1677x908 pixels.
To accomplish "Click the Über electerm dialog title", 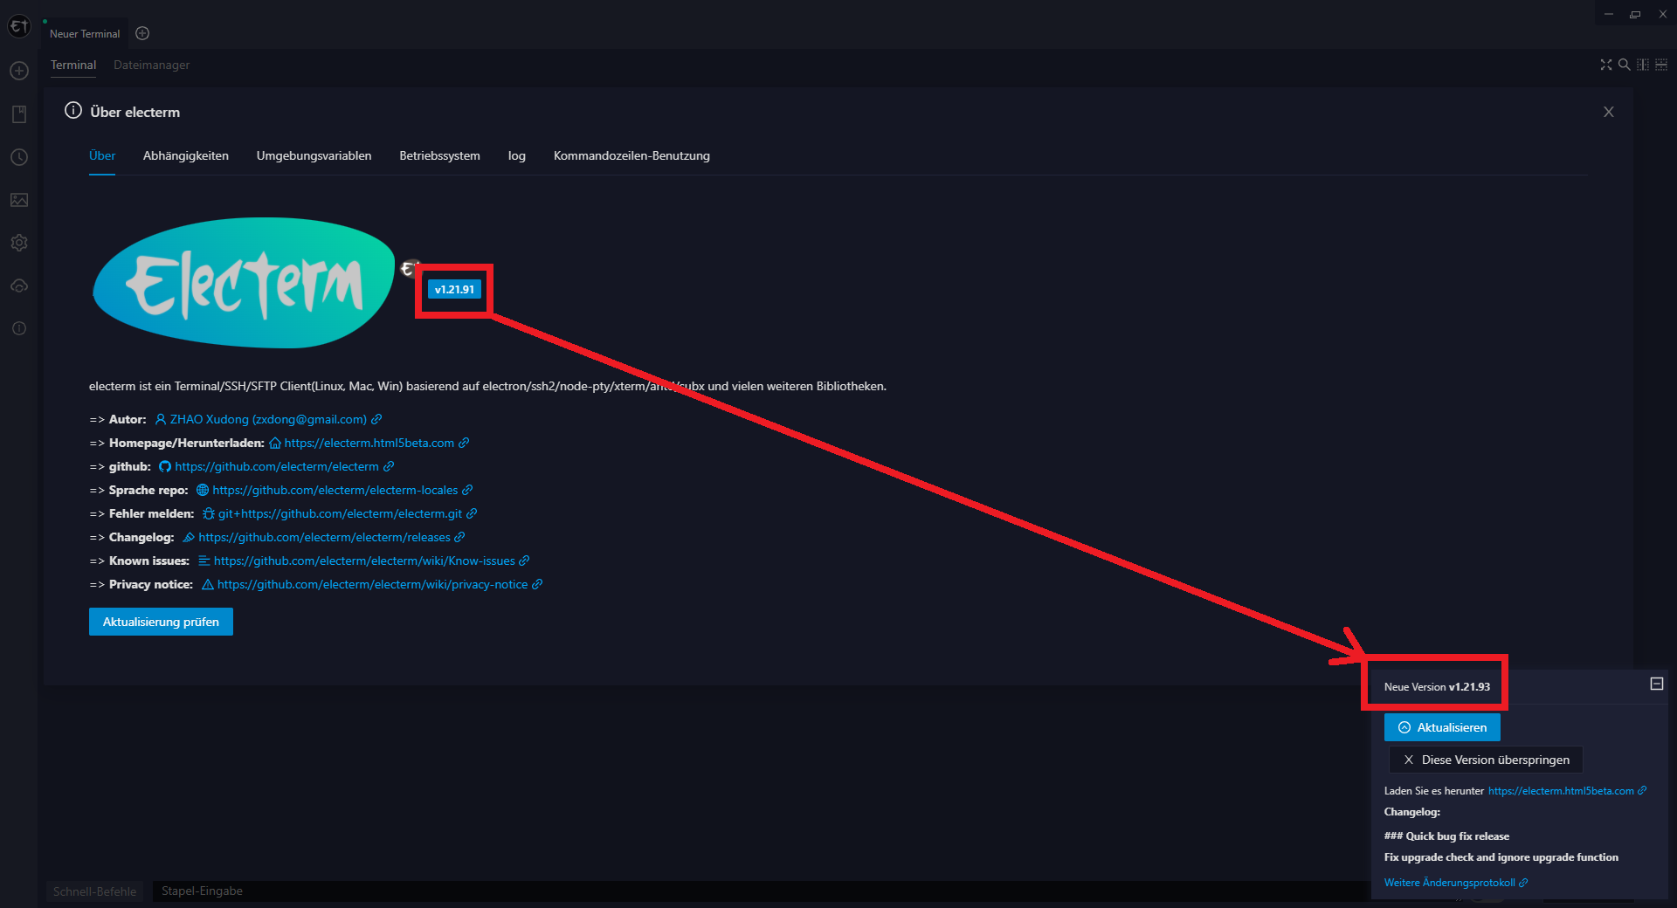I will coord(135,112).
